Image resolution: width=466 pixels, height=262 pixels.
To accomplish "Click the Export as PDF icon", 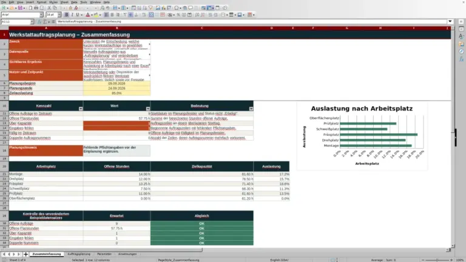I will pyautogui.click(x=30, y=8).
